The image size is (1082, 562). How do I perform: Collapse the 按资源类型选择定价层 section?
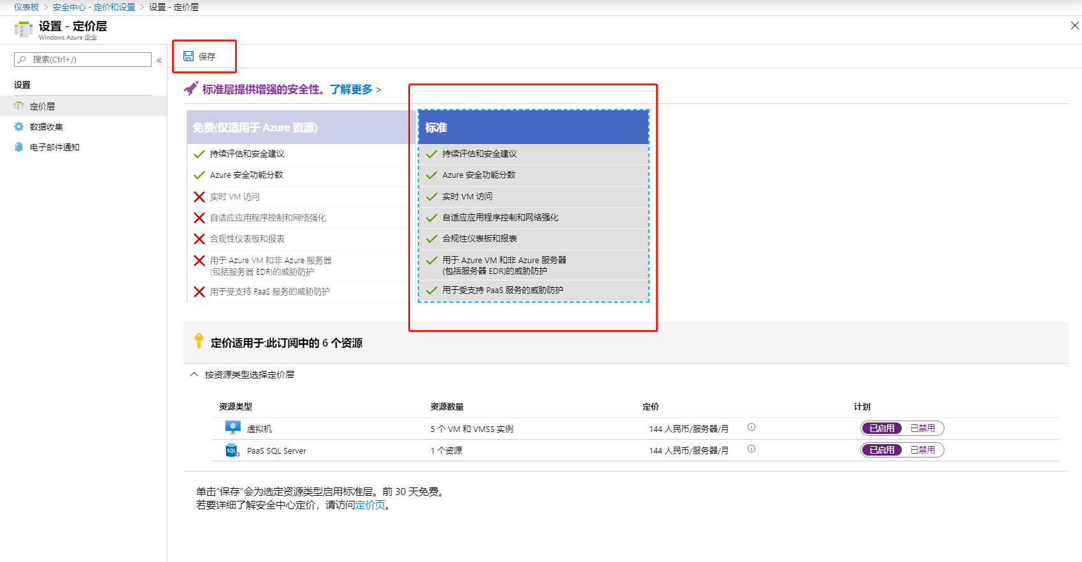click(194, 374)
